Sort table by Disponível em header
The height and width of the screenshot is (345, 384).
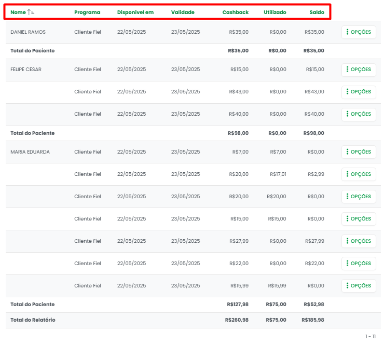(x=135, y=12)
